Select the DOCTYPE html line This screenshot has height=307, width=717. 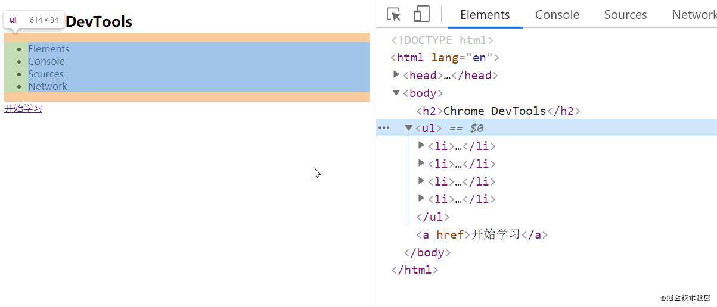(x=442, y=40)
